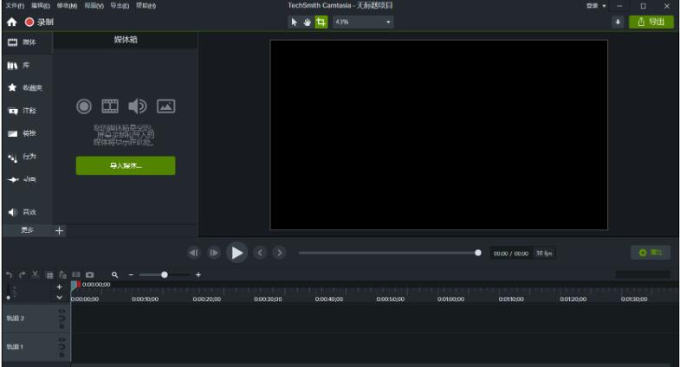Screen dimensions: 680x367
Task: Step back one frame
Action: point(194,253)
